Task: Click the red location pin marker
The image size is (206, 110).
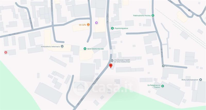Action: 111,66
